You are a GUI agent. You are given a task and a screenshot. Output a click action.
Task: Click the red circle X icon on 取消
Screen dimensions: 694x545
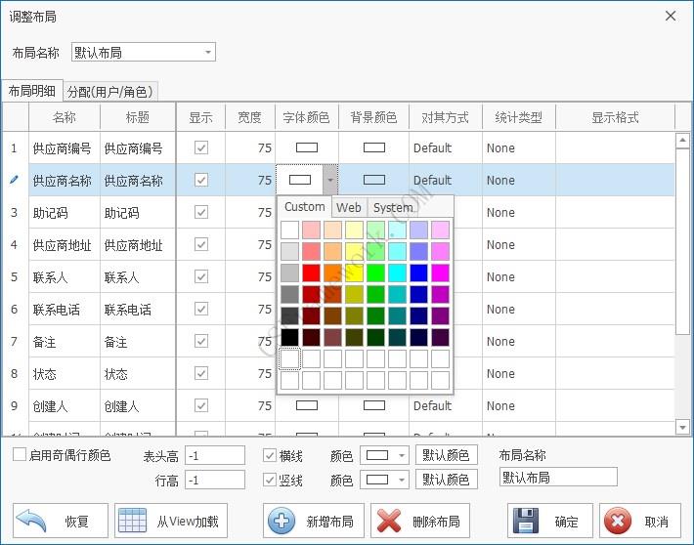(618, 521)
